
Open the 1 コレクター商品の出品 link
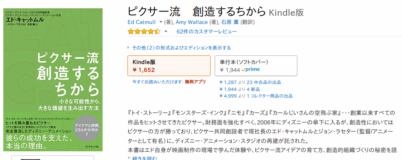click(x=270, y=96)
